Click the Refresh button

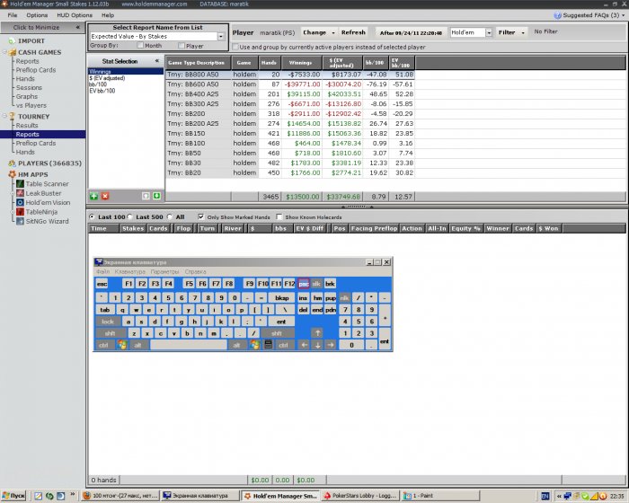pyautogui.click(x=353, y=31)
